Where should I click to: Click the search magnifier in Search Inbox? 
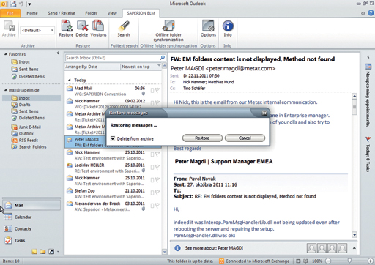[x=162, y=58]
